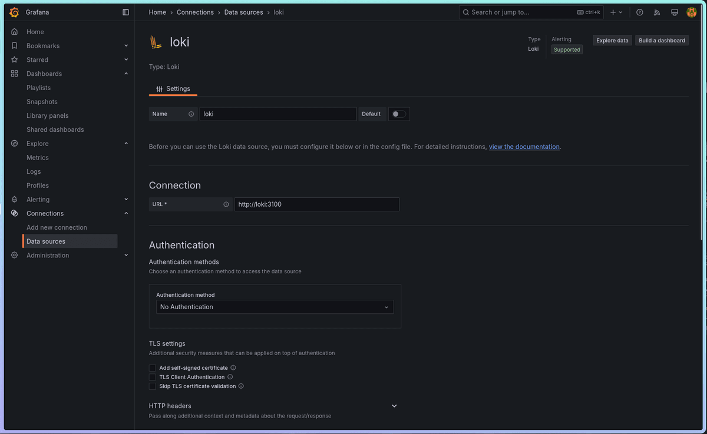Open Logs under Explore

coord(34,171)
